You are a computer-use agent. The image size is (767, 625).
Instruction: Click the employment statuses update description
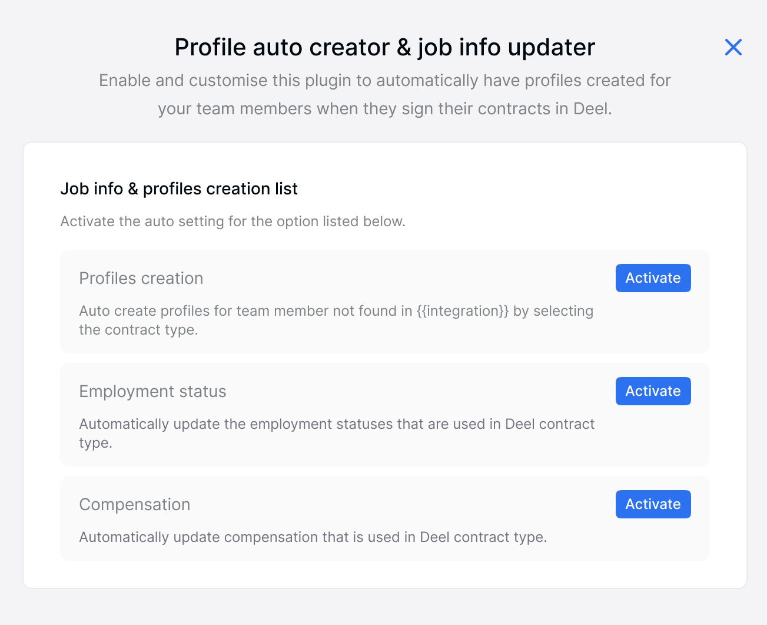point(337,433)
